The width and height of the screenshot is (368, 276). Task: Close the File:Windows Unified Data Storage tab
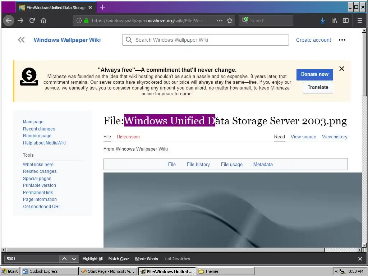(90, 8)
